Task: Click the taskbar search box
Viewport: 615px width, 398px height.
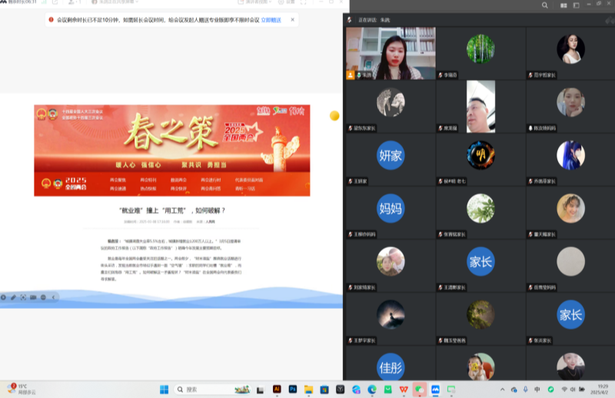Action: (212, 390)
